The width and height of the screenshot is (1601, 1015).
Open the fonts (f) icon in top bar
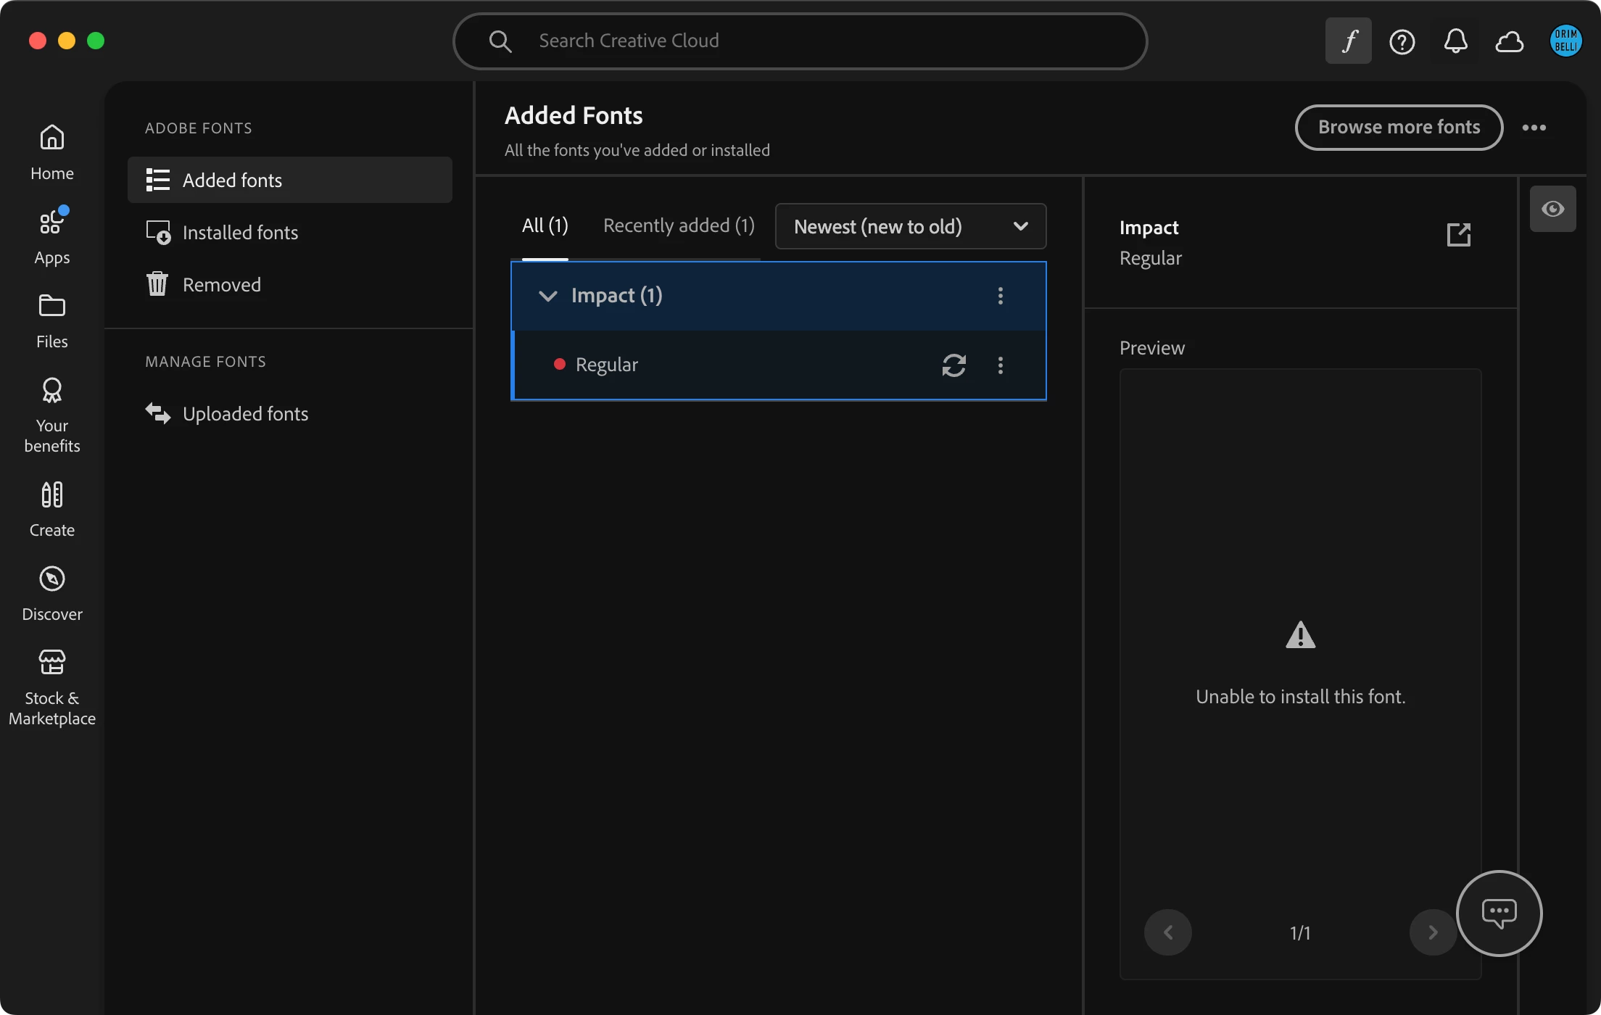pos(1348,41)
